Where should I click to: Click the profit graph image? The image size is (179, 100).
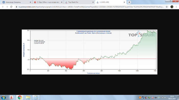point(89,52)
